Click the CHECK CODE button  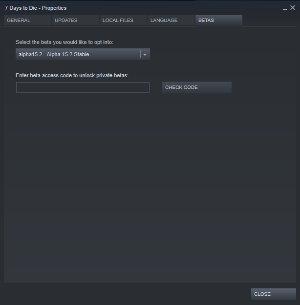(x=197, y=87)
